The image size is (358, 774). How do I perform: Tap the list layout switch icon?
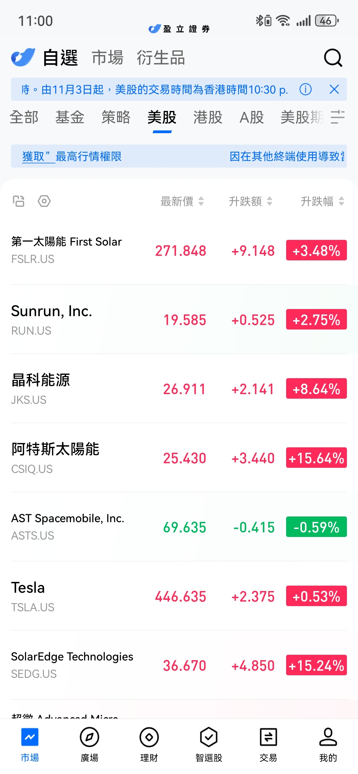coord(18,201)
